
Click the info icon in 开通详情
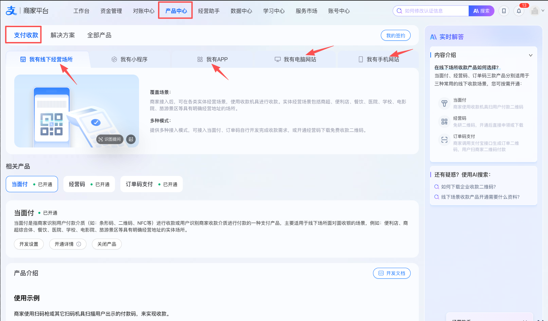tap(79, 244)
